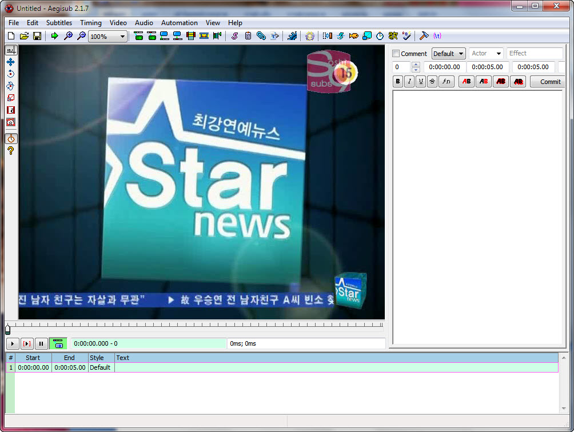This screenshot has width=574, height=432.
Task: Click the Styles Manager S icon
Action: (x=234, y=36)
